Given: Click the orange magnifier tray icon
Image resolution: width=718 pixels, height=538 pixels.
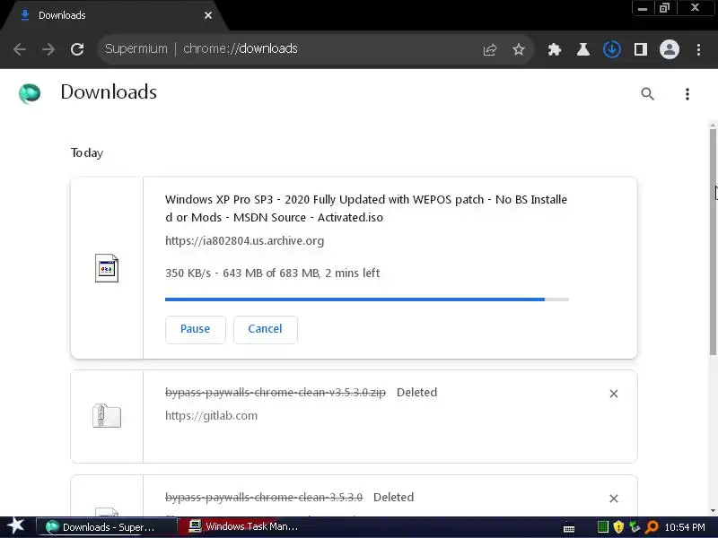Looking at the screenshot, I should [651, 527].
